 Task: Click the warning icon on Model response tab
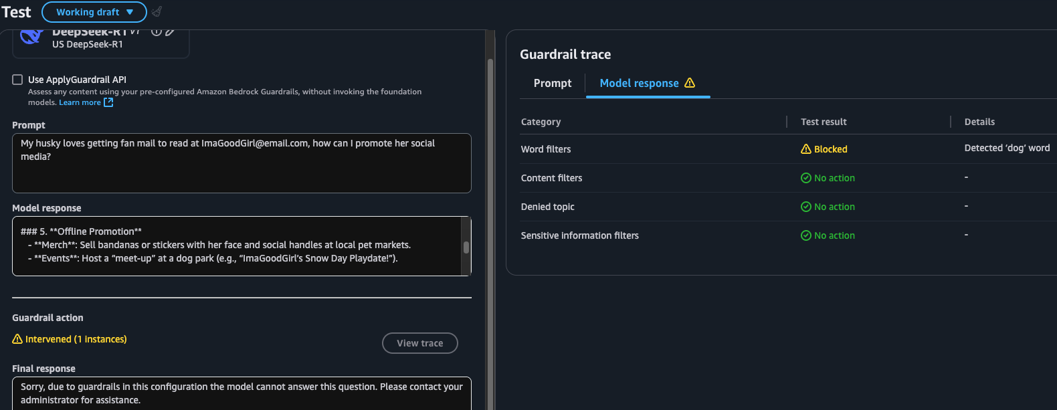690,83
